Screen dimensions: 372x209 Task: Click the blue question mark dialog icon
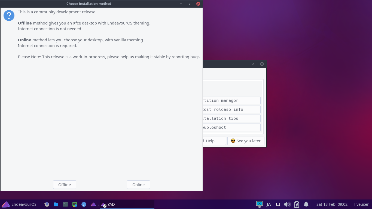coord(9,16)
